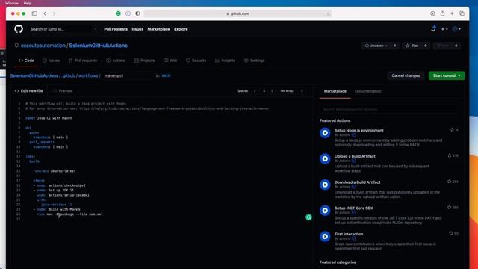Click the github.com address bar
The height and width of the screenshot is (269, 478).
tap(238, 13)
